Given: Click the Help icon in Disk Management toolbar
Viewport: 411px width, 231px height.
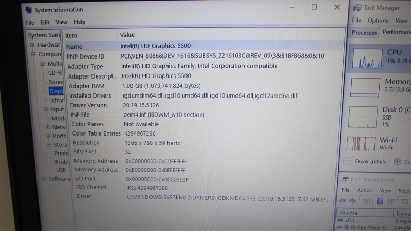Looking at the screenshot, I should [x=380, y=201].
